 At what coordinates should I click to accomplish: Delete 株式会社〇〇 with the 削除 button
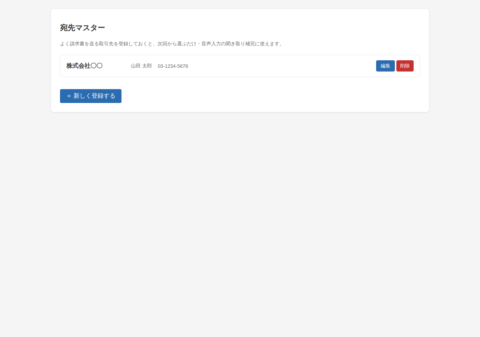[405, 66]
